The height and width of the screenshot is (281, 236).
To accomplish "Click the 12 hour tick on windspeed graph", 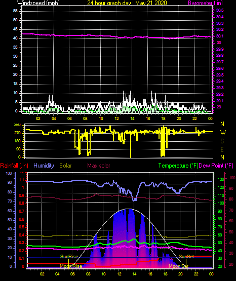I will tap(116, 118).
